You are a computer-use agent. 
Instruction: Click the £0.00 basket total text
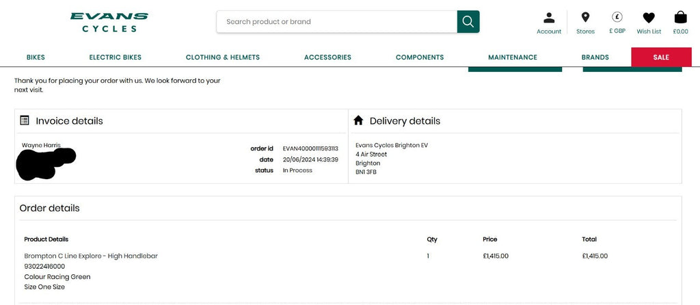coord(680,31)
